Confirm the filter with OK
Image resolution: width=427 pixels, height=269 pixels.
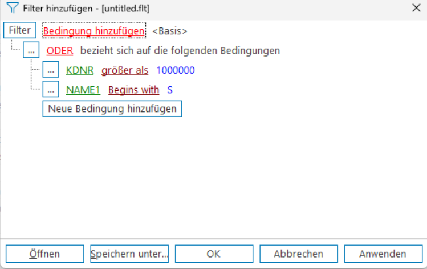pyautogui.click(x=214, y=254)
